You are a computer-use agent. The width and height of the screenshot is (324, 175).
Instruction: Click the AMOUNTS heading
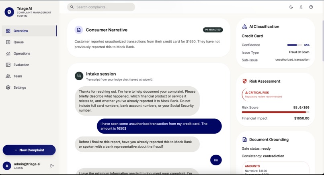point(252,166)
